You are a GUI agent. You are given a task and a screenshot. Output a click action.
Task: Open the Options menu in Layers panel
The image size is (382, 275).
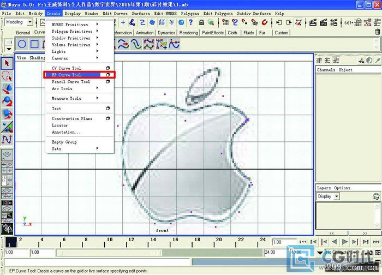click(342, 188)
